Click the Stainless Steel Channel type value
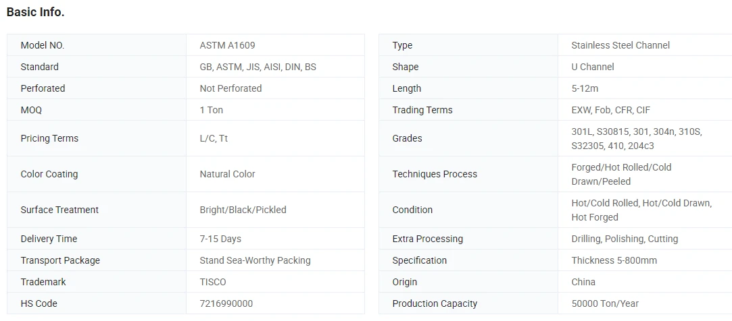Viewport: 732px width, 321px height. [x=620, y=45]
